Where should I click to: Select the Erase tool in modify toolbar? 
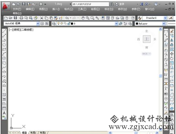coord(172,31)
